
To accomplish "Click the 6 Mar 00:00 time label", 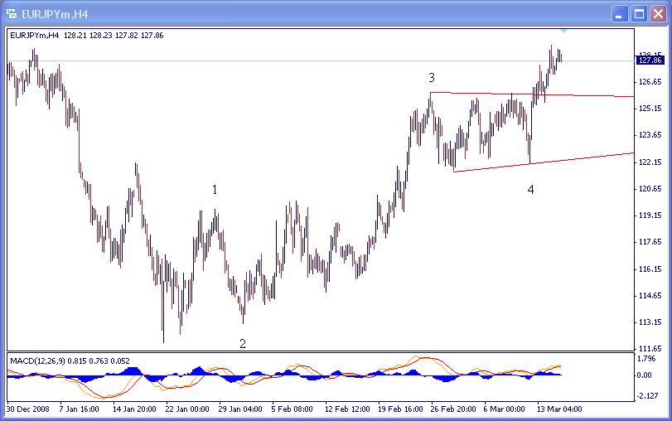I will tap(505, 409).
